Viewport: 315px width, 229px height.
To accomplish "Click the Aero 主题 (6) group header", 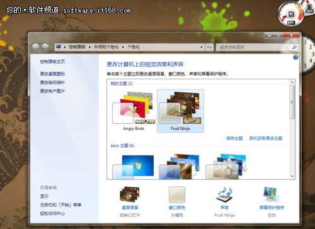I will pos(122,145).
